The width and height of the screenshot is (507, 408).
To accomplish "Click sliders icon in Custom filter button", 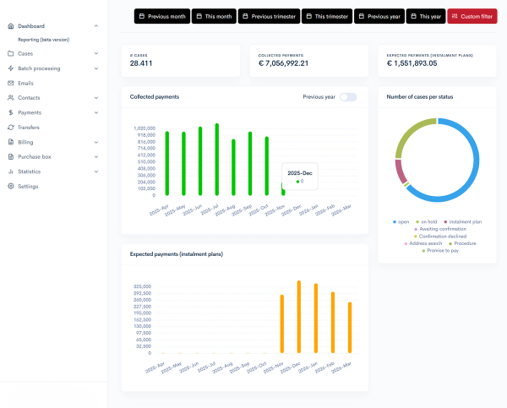I will 455,16.
